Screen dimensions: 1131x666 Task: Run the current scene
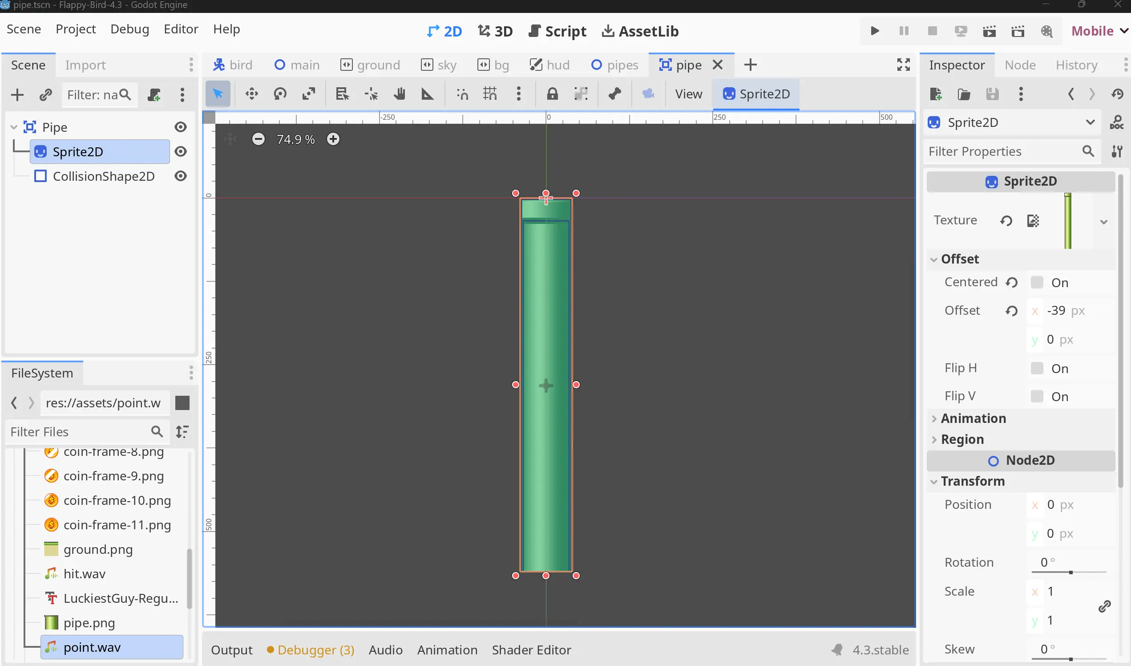(989, 31)
